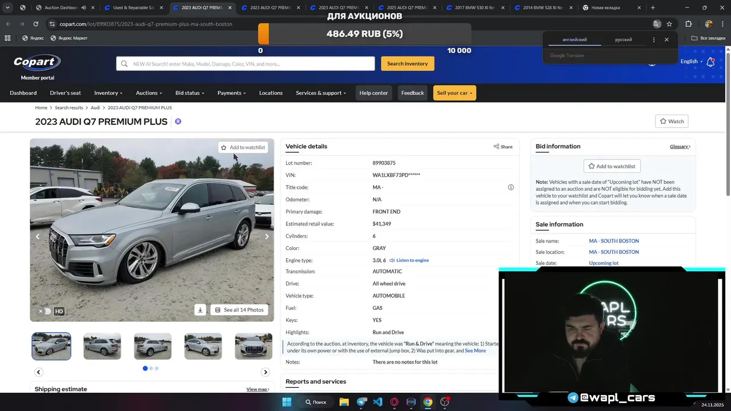Reload the page in the browser
This screenshot has width=731, height=411.
35,24
